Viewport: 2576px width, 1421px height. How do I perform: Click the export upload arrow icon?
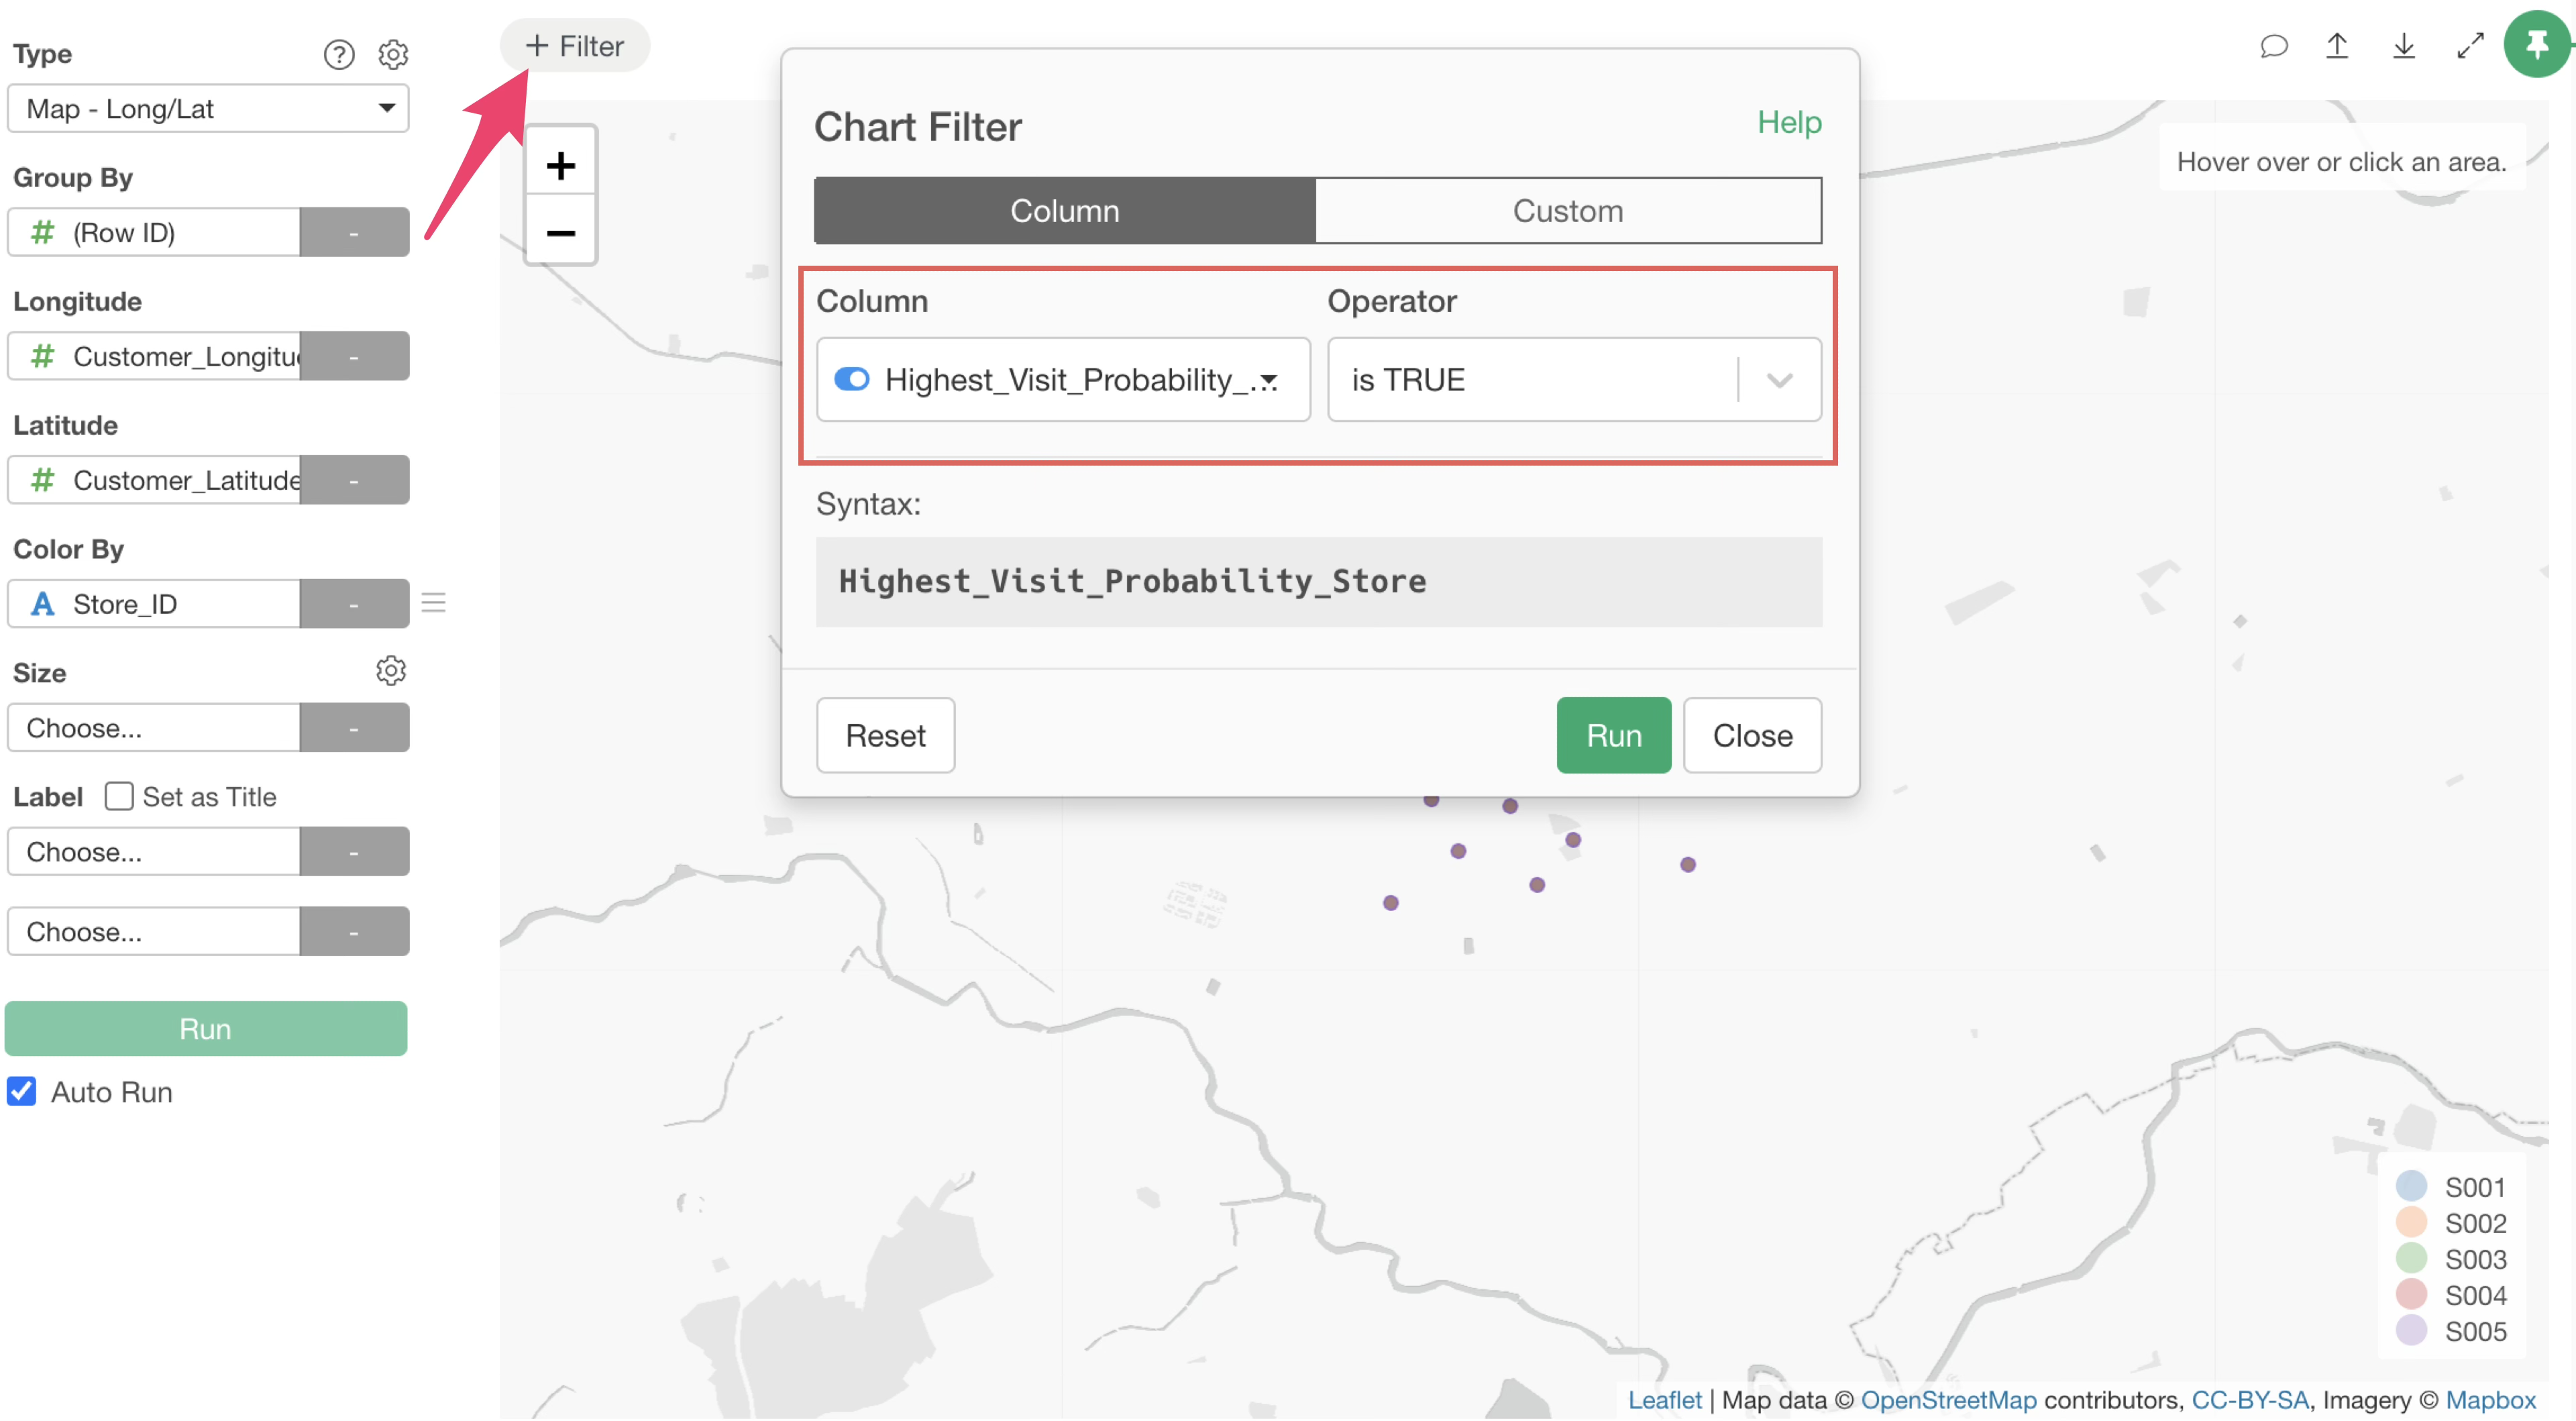[x=2337, y=46]
